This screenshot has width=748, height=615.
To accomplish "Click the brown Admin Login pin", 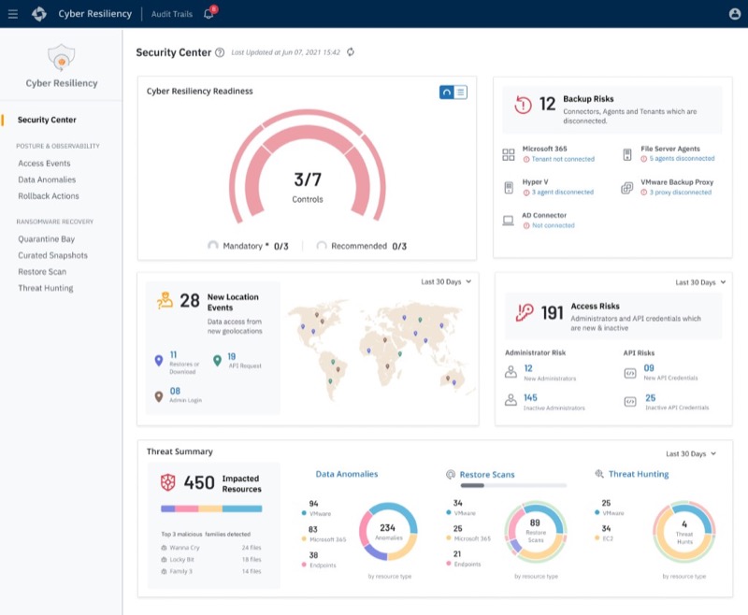I will 159,396.
